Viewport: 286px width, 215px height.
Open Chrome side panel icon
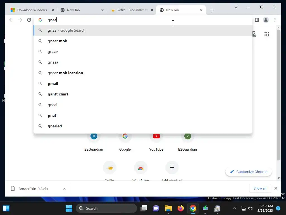tap(257, 20)
